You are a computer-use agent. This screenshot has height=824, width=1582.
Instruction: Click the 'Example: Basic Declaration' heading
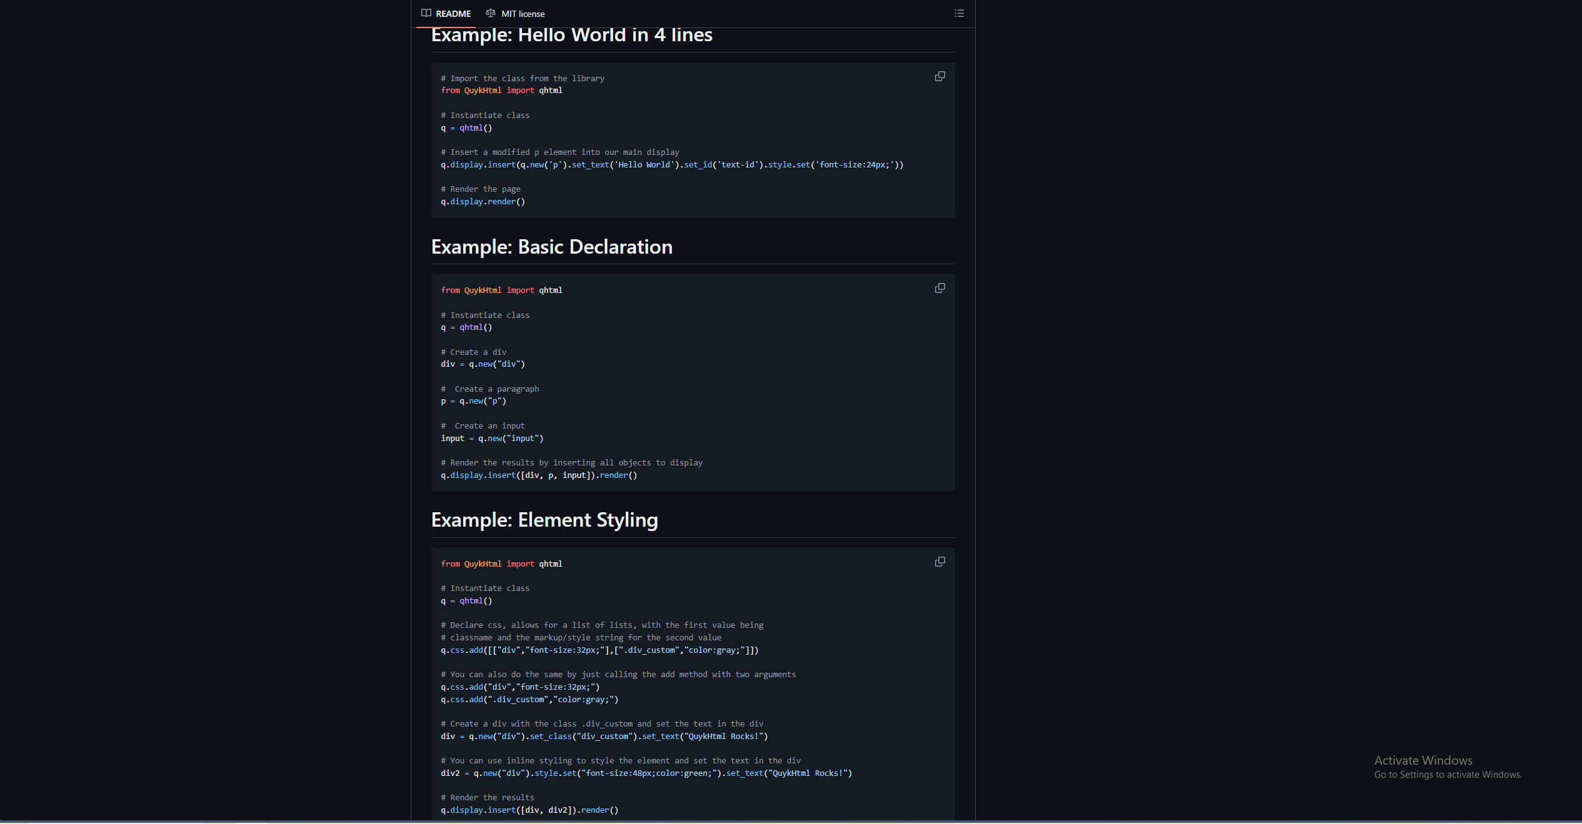551,247
